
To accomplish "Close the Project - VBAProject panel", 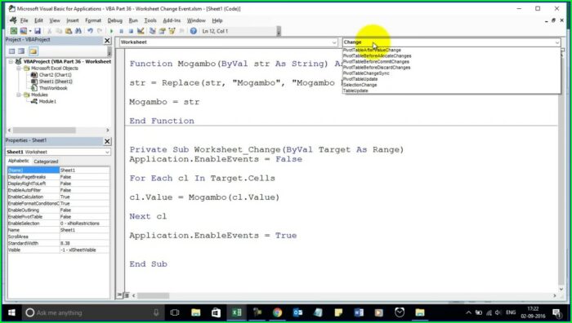I will pyautogui.click(x=107, y=41).
